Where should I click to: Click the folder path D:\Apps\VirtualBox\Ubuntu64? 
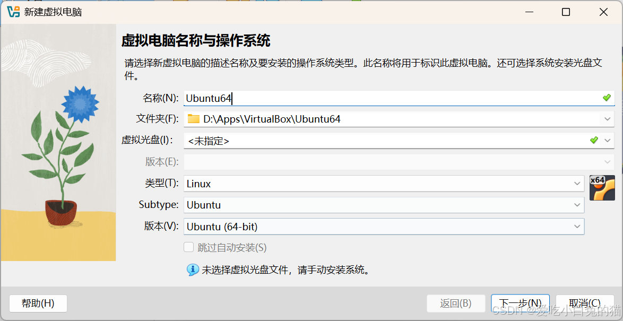point(272,119)
